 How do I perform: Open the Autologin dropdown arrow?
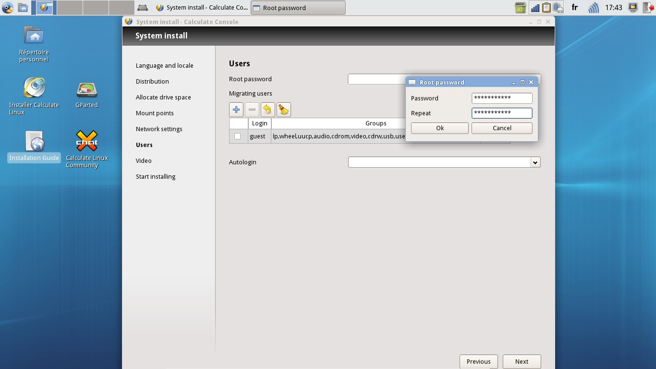tap(535, 162)
